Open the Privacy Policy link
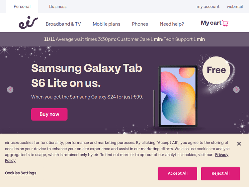The width and height of the screenshot is (249, 187). point(221,155)
